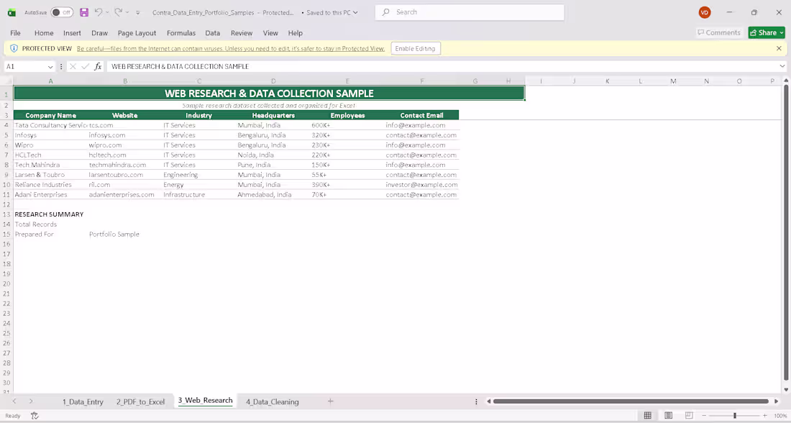Open the Help ribbon tab
This screenshot has width=791, height=423.
(x=295, y=33)
